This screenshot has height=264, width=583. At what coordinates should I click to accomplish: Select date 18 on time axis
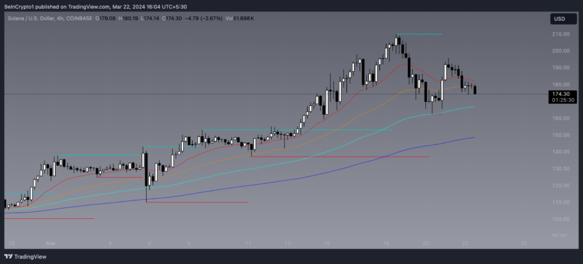pos(386,243)
